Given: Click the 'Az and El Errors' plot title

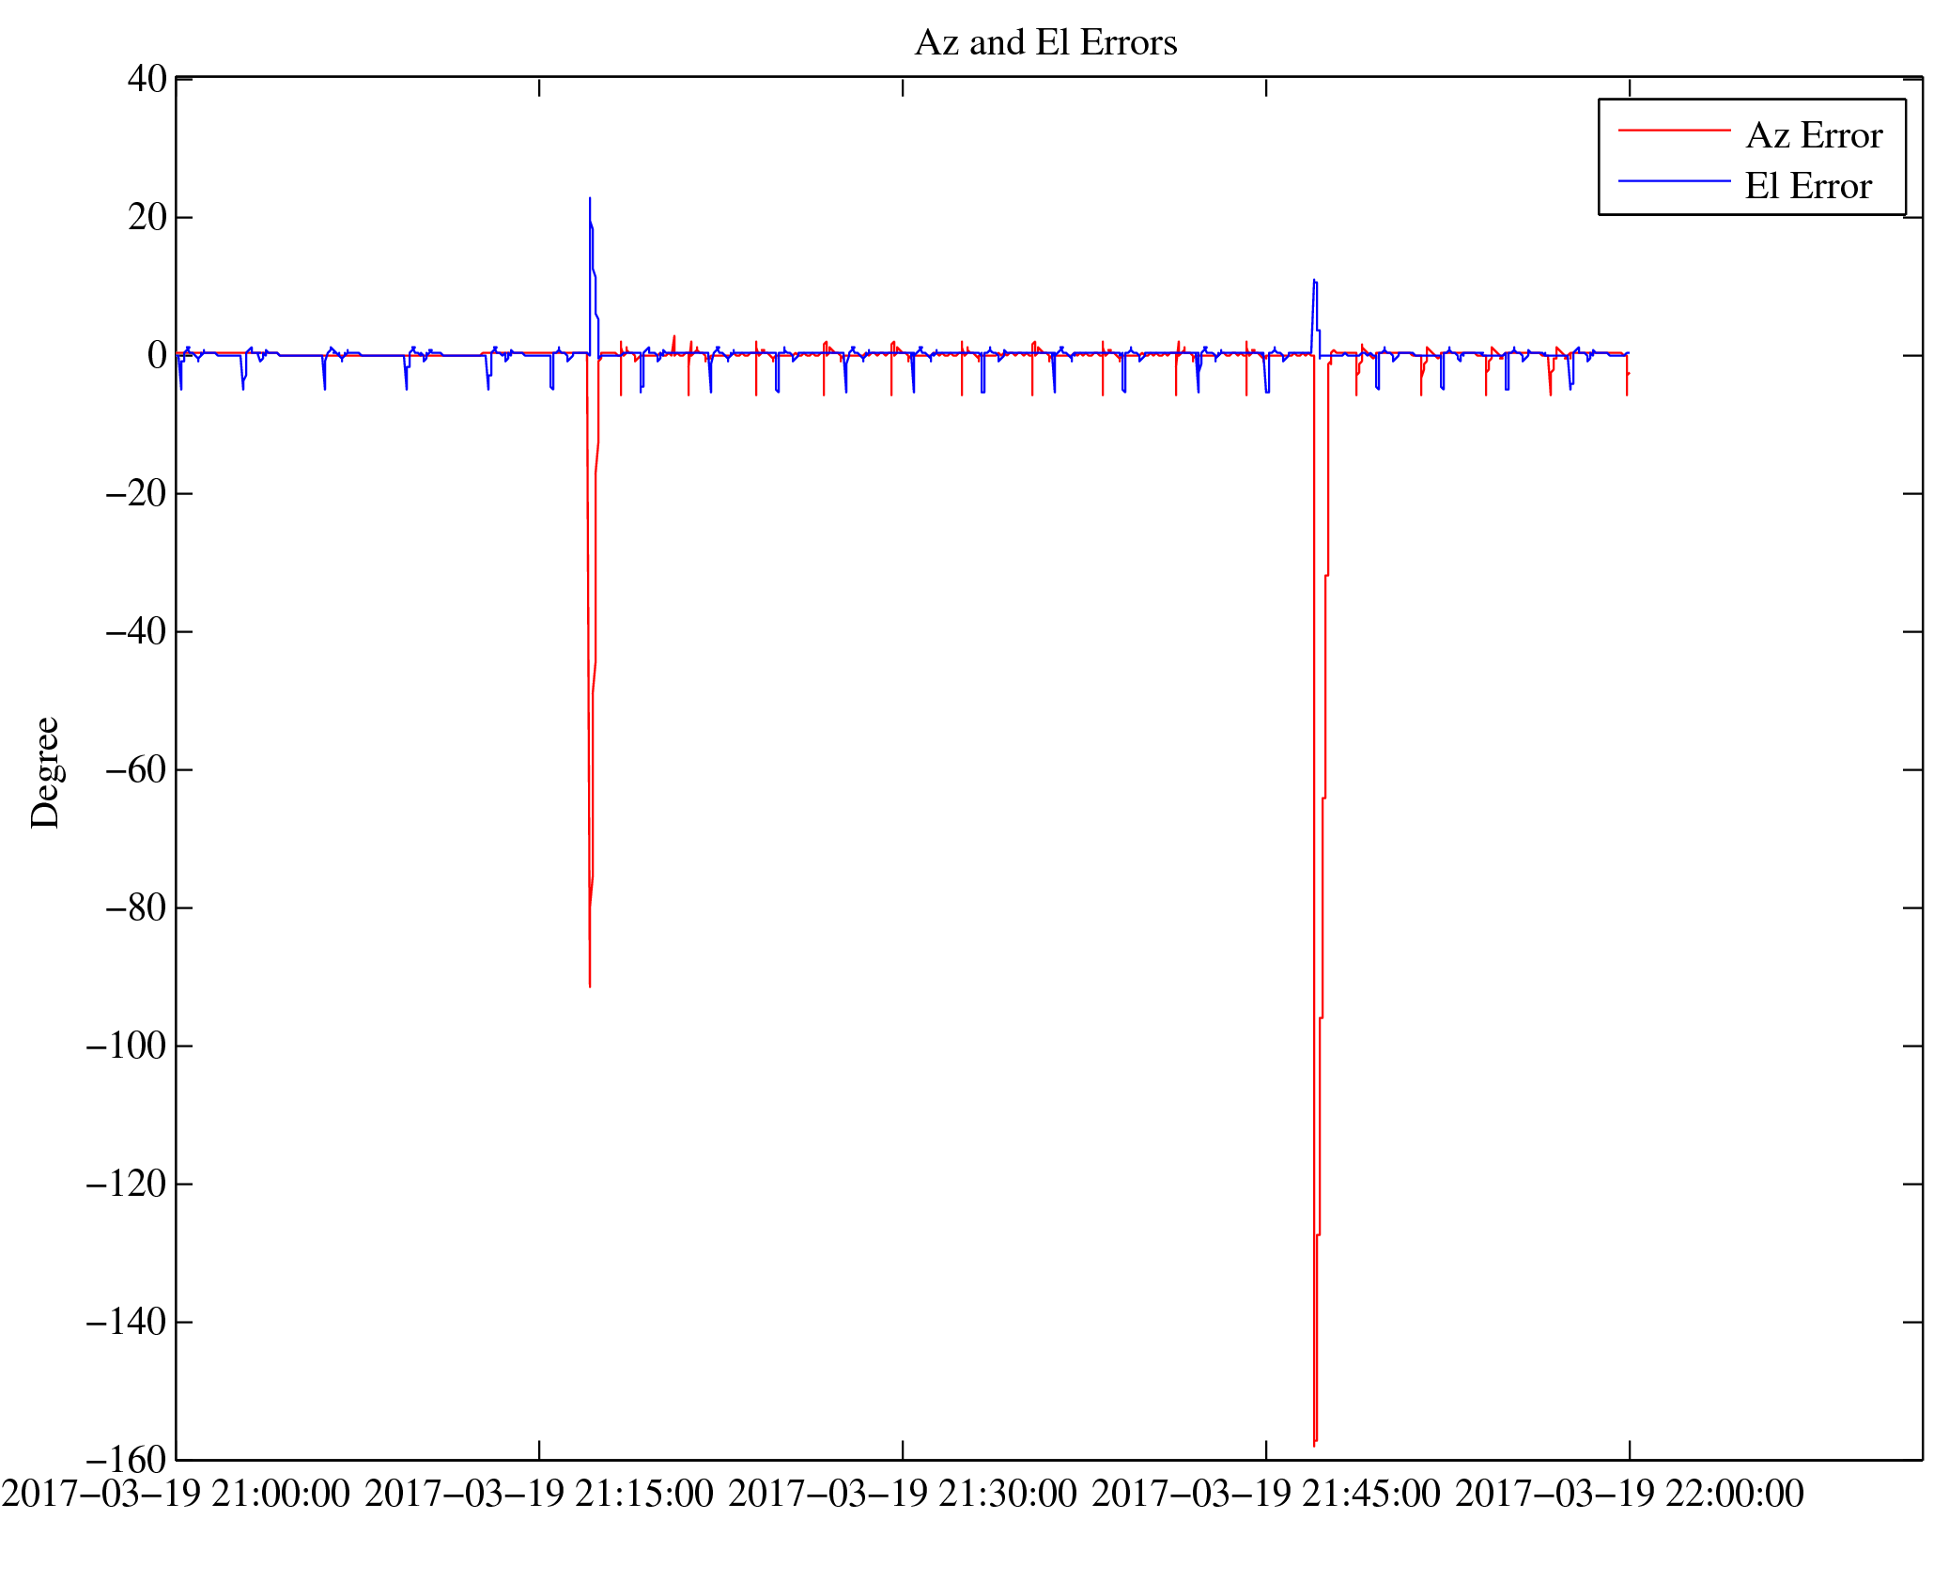Looking at the screenshot, I should click(x=1044, y=43).
